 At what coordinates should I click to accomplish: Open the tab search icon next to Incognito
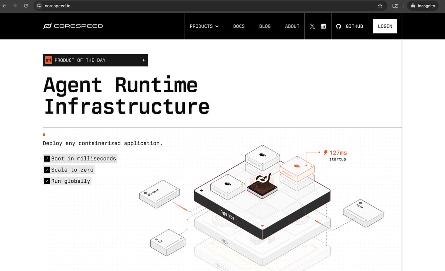(x=395, y=6)
